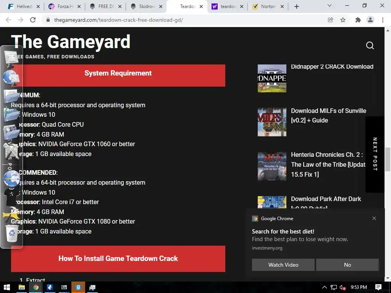The height and width of the screenshot is (293, 391).
Task: Open the Action Center notifications icon
Action: [378, 287]
